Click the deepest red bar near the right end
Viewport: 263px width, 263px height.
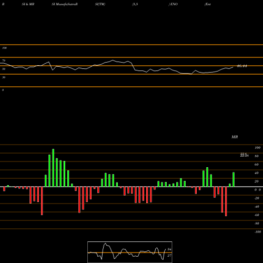(226, 201)
